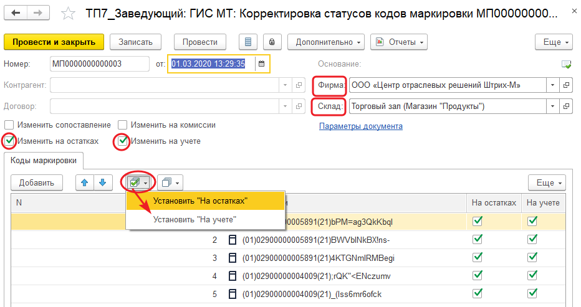Click the back navigation arrow

pyautogui.click(x=16, y=13)
